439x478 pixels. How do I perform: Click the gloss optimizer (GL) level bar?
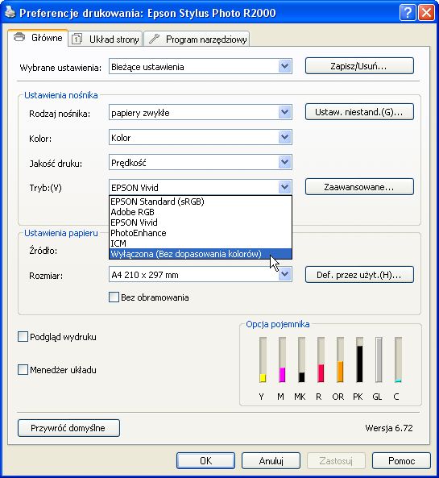[379, 360]
